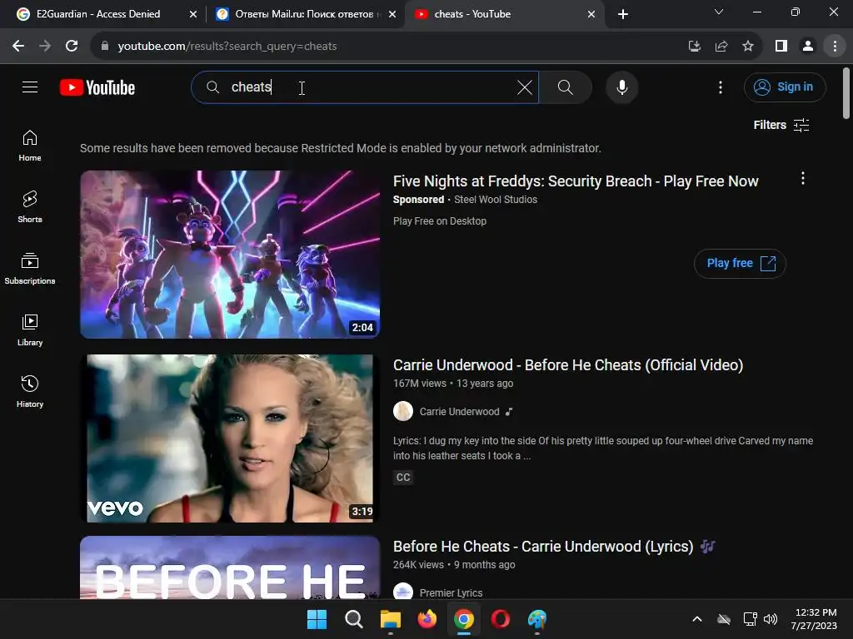Open Library in the left sidebar
This screenshot has height=639, width=853.
(30, 330)
